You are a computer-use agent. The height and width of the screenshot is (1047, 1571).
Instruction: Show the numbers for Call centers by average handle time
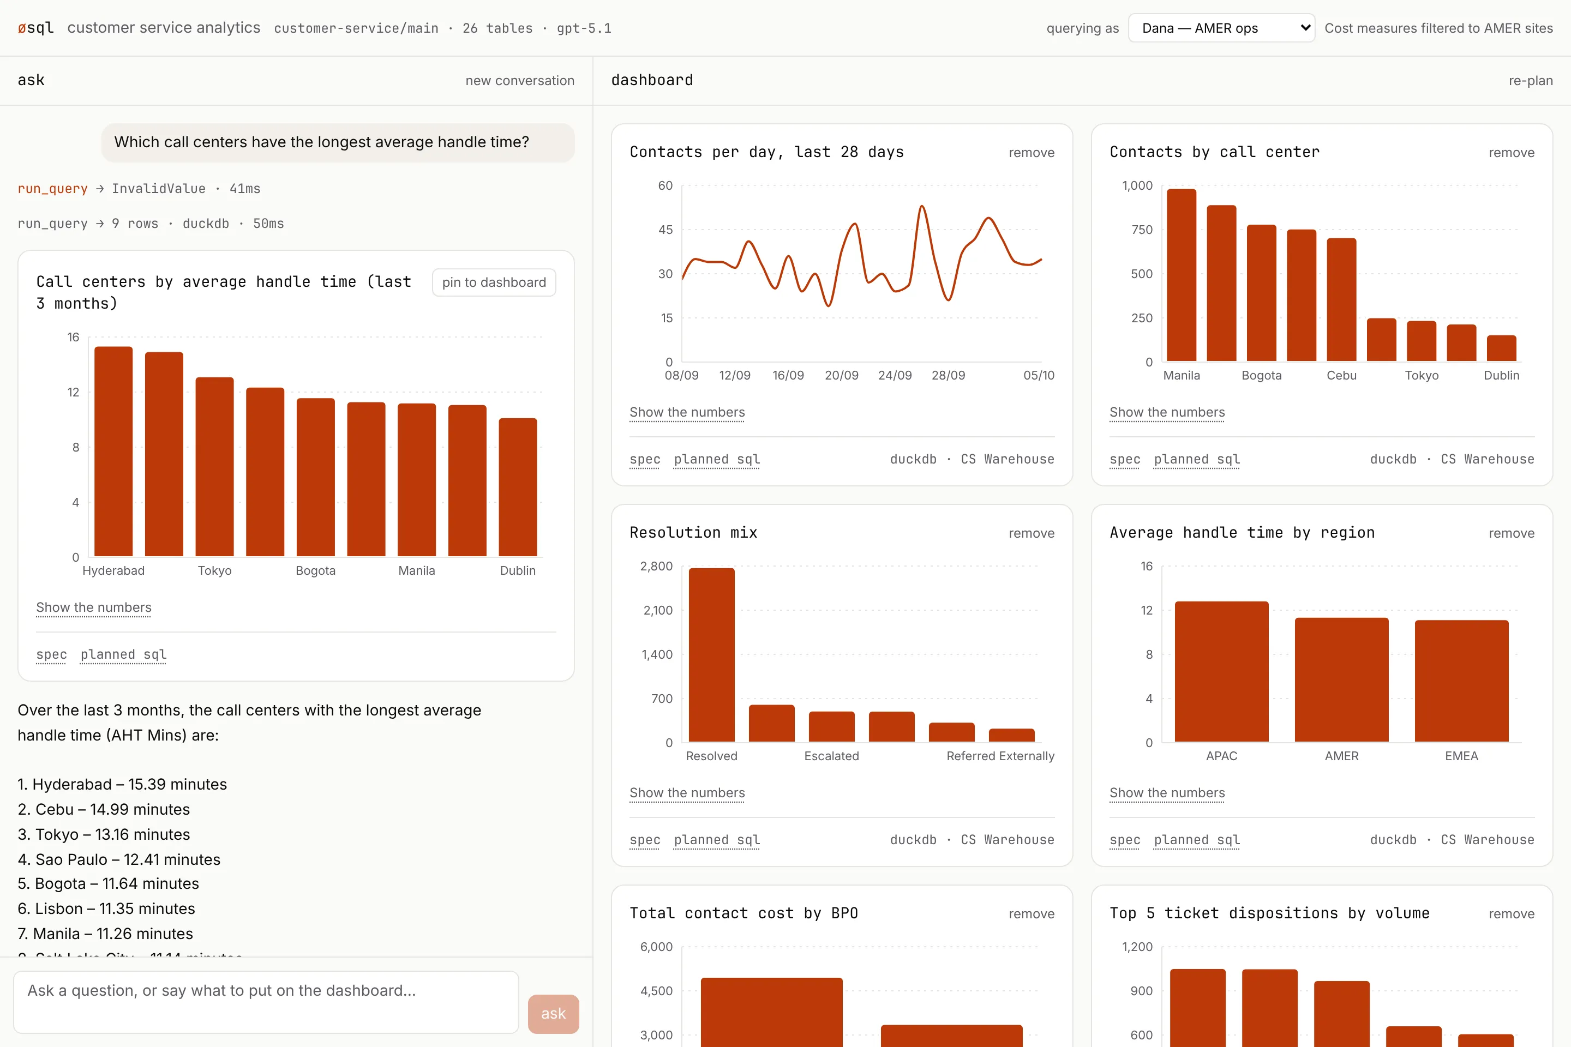tap(93, 607)
